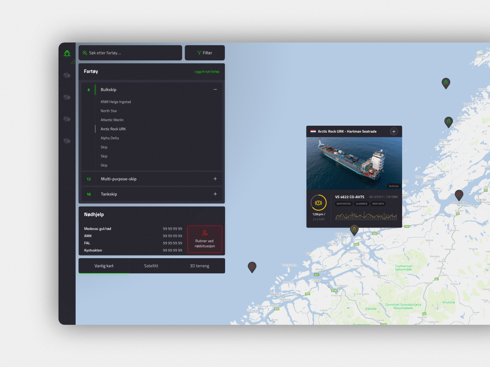Click the AMK contact row
This screenshot has height=367, width=490.
click(133, 236)
